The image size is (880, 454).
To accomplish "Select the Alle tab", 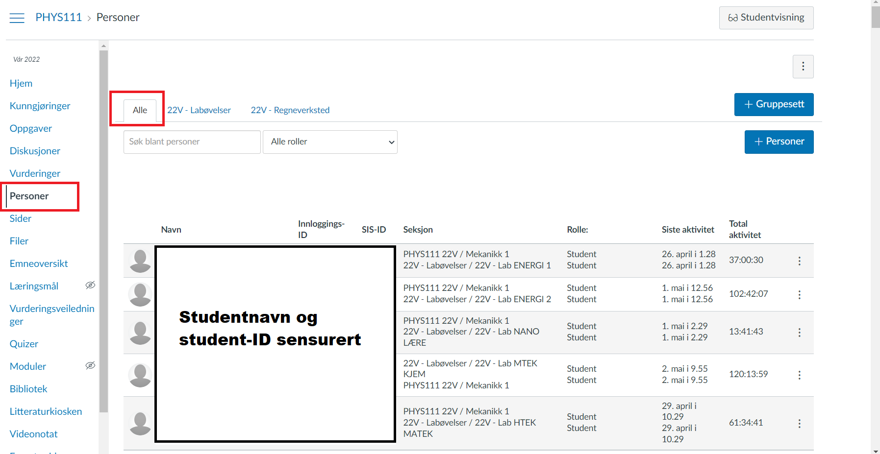I will [140, 110].
